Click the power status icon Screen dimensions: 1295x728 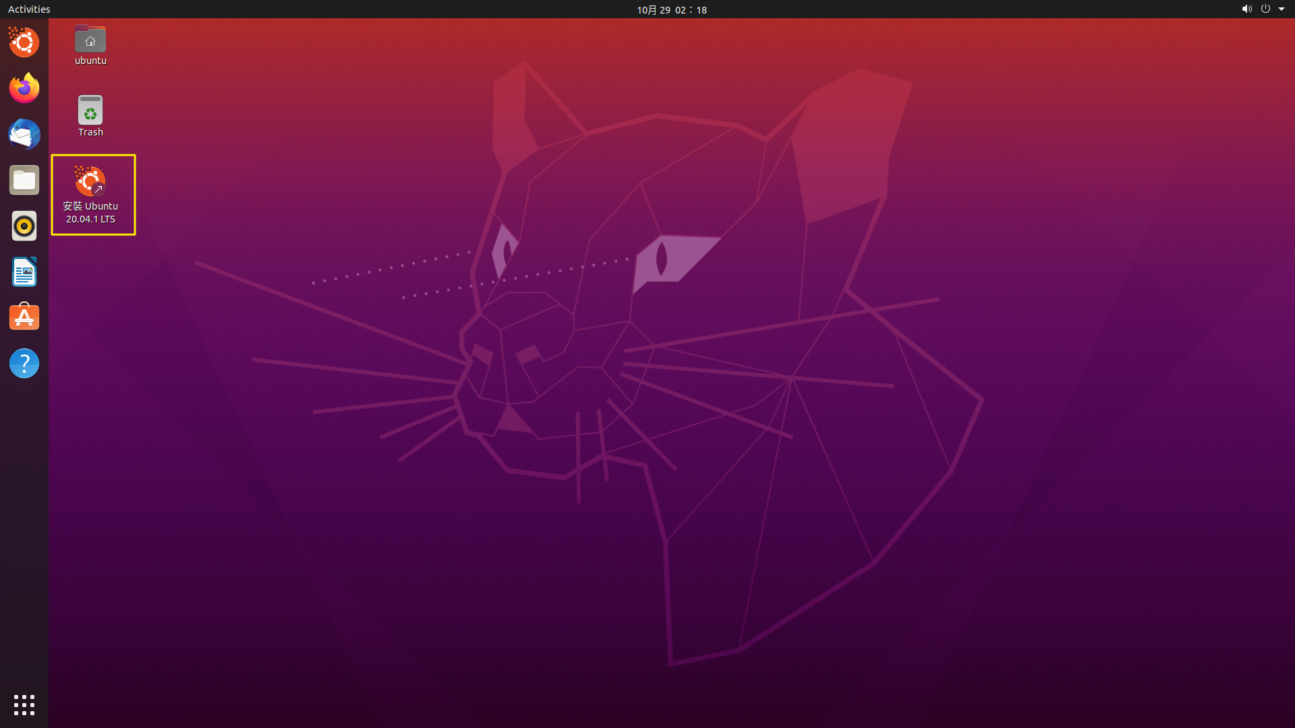1265,9
